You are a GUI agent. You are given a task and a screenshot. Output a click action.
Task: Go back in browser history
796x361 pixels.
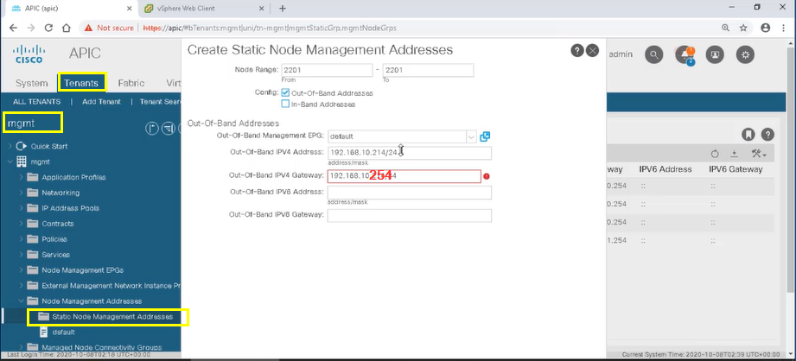point(13,28)
